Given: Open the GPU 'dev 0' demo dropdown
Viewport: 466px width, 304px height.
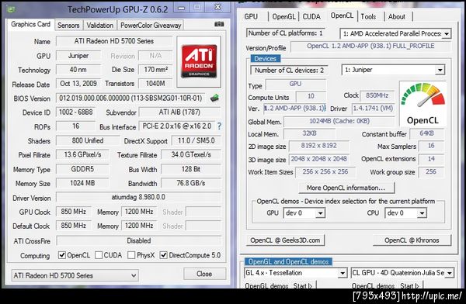Looking at the screenshot, I should coord(304,212).
